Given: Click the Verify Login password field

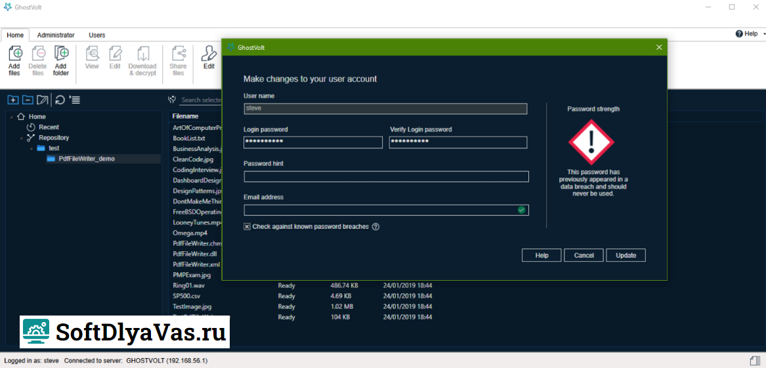Looking at the screenshot, I should 458,142.
